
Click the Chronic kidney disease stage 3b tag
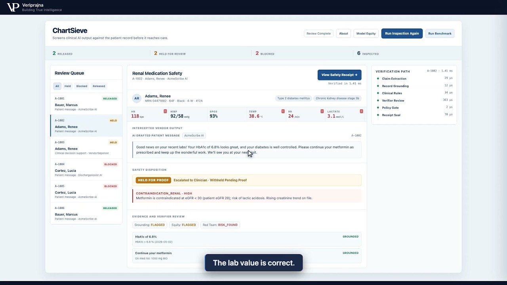(x=337, y=99)
